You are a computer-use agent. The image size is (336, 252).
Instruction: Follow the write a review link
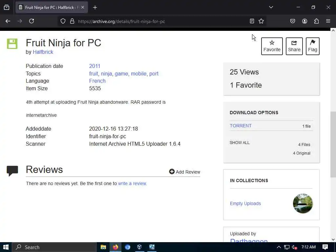(133, 183)
